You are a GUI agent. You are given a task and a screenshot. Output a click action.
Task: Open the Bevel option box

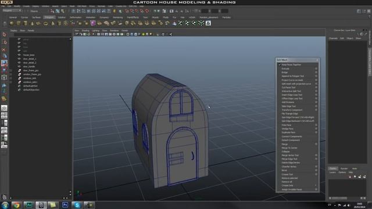pyautogui.click(x=316, y=170)
